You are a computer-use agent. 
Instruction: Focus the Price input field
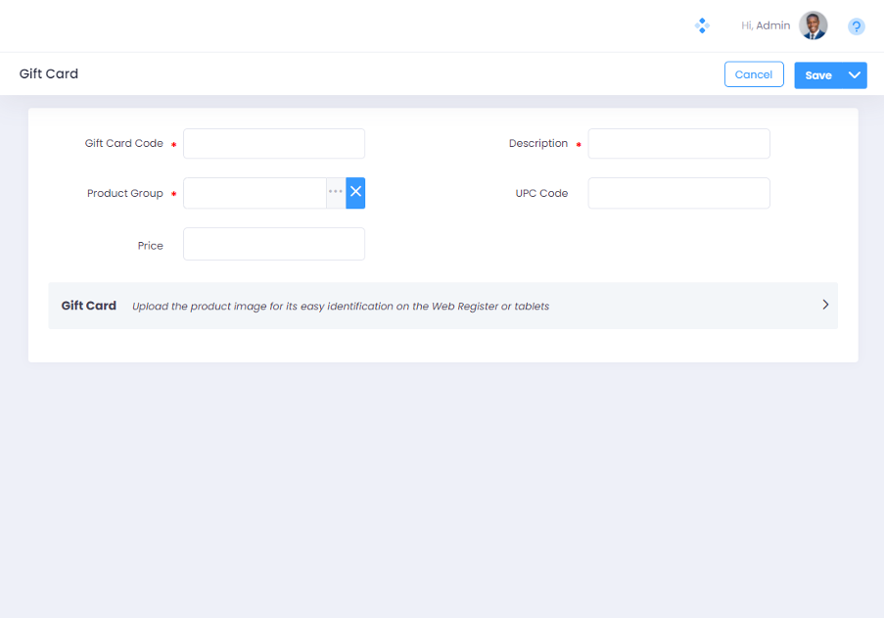pyautogui.click(x=274, y=244)
